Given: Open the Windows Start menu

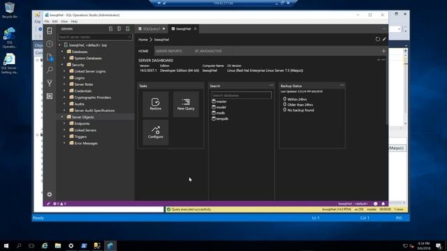Looking at the screenshot, I should [6, 245].
